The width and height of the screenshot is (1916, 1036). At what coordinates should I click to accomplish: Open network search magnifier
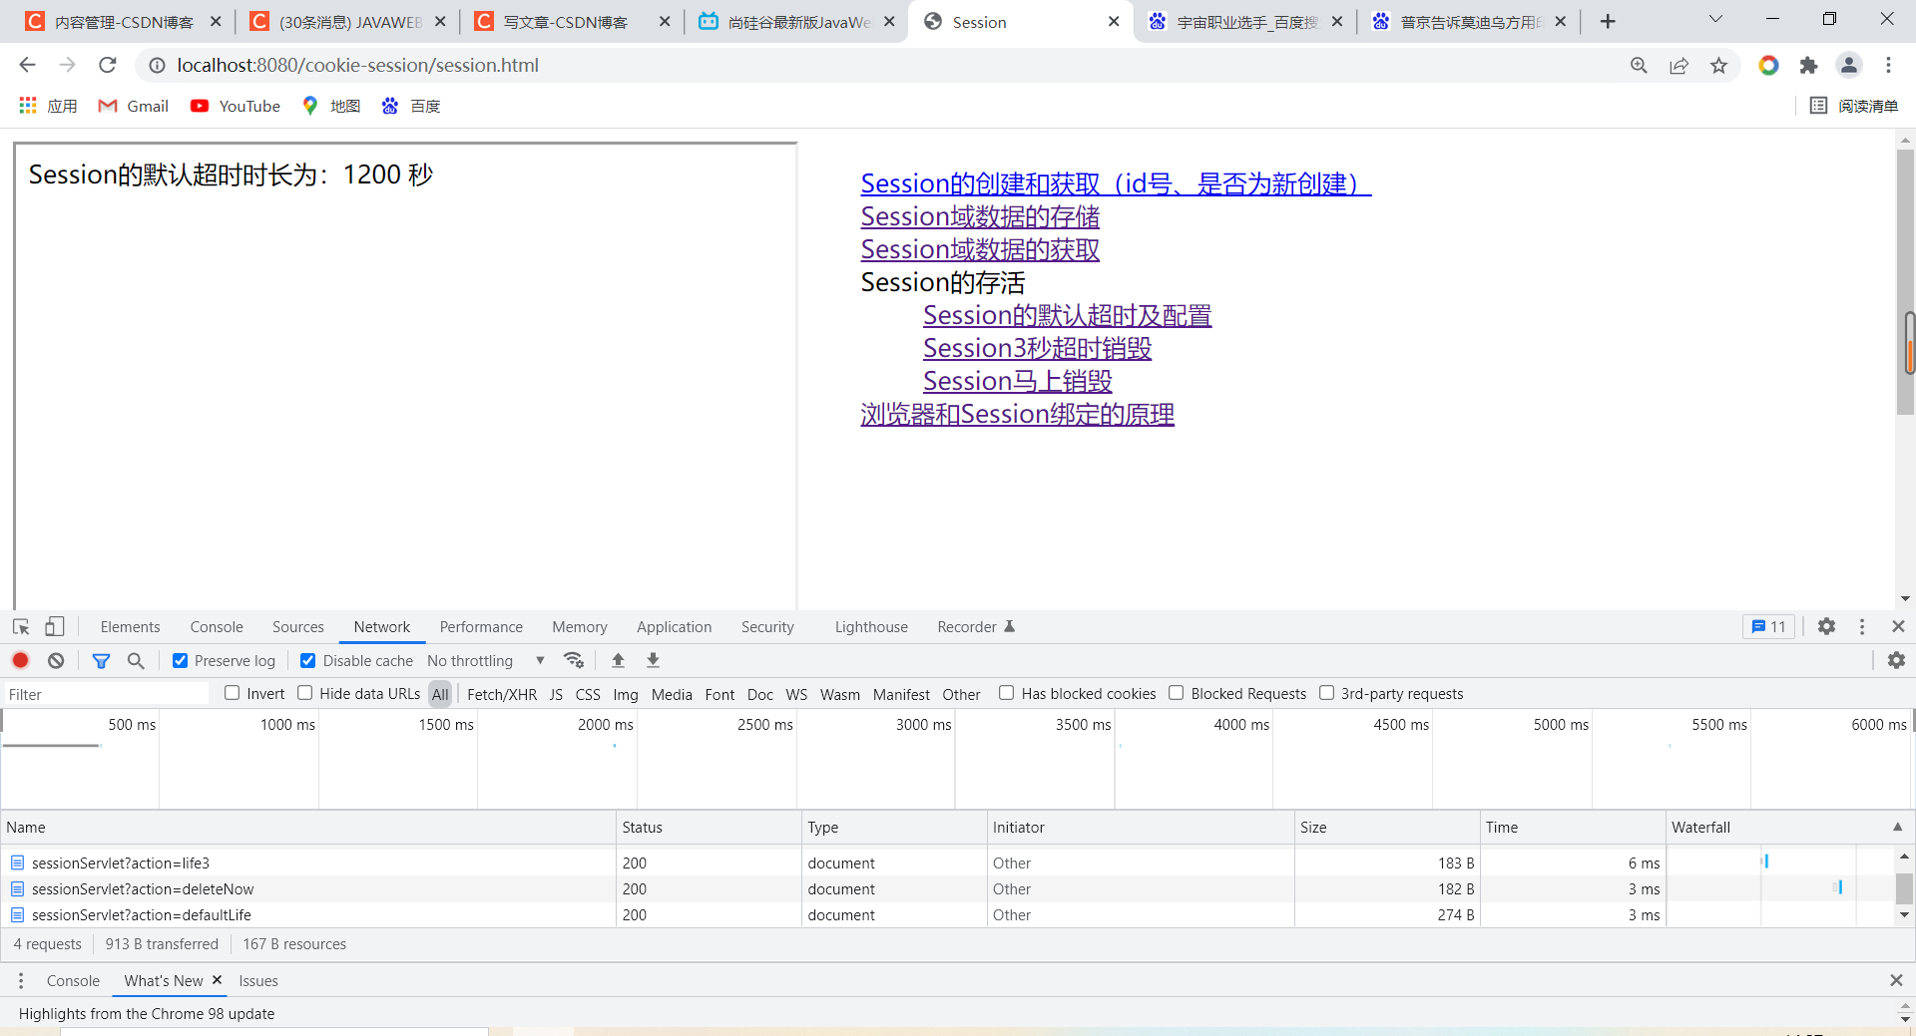(136, 660)
